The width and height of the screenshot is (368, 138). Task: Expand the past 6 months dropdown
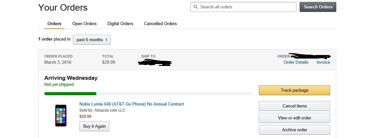(92, 40)
